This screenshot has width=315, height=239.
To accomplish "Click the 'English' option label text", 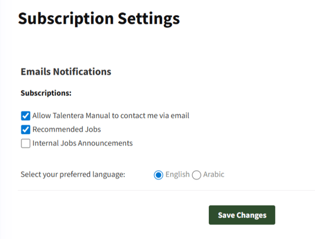I will 177,174.
